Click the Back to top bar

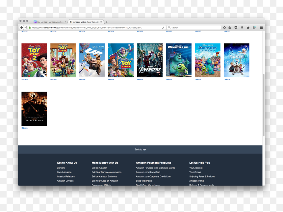pos(140,149)
